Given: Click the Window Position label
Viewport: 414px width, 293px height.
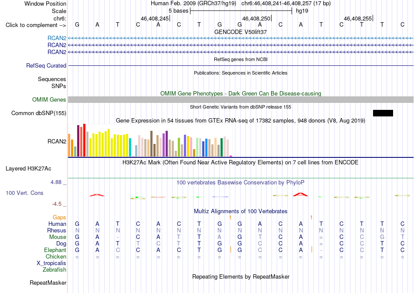Looking at the screenshot, I should tap(45, 3).
